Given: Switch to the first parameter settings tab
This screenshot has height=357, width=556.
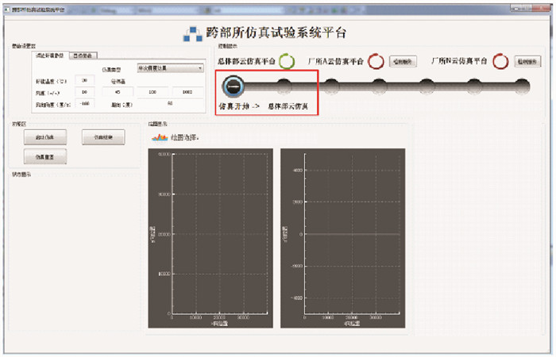Looking at the screenshot, I should 50,56.
